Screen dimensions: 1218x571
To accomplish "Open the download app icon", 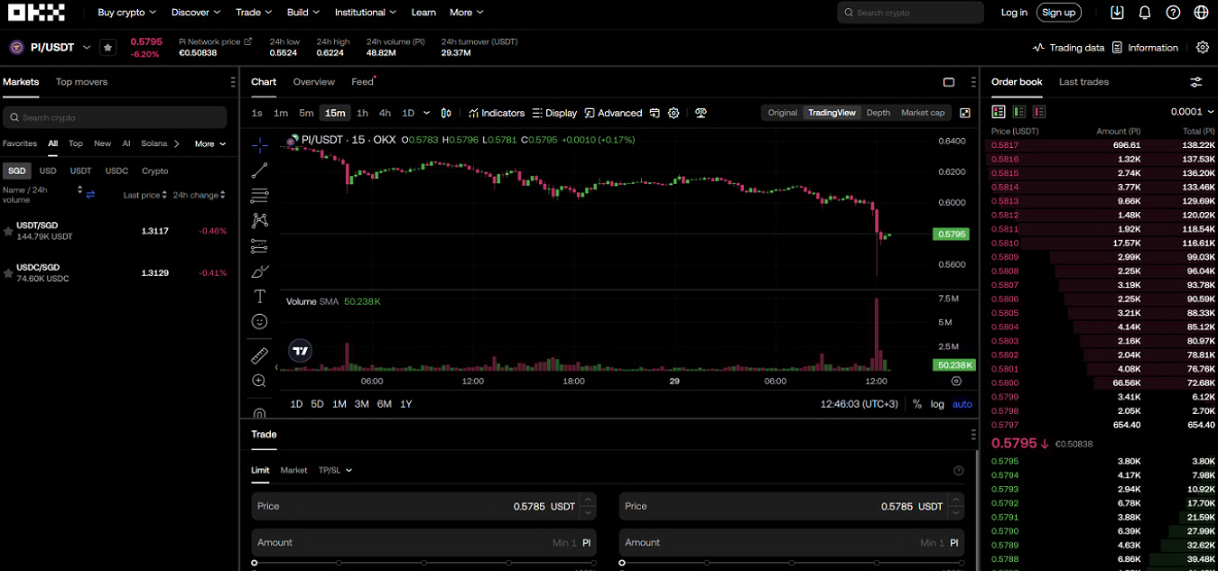I will pyautogui.click(x=1117, y=13).
